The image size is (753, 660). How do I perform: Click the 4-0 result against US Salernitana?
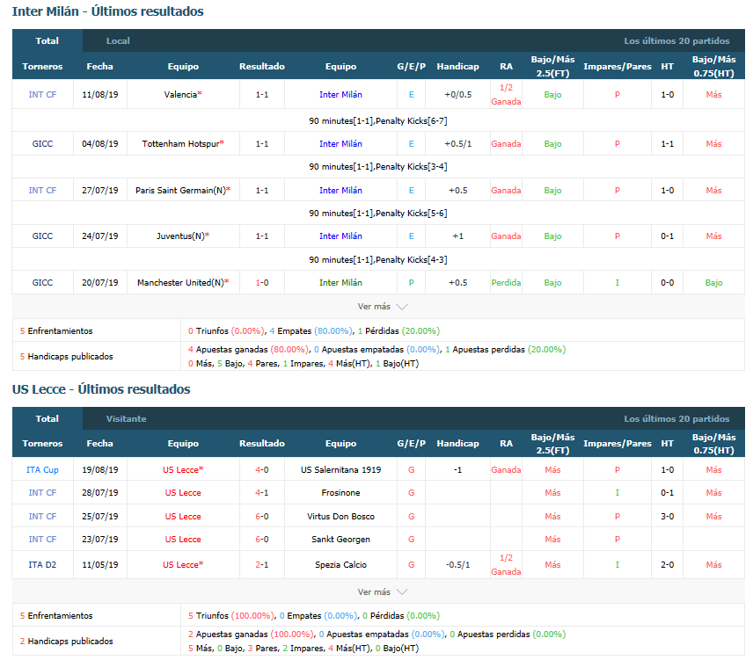click(262, 469)
